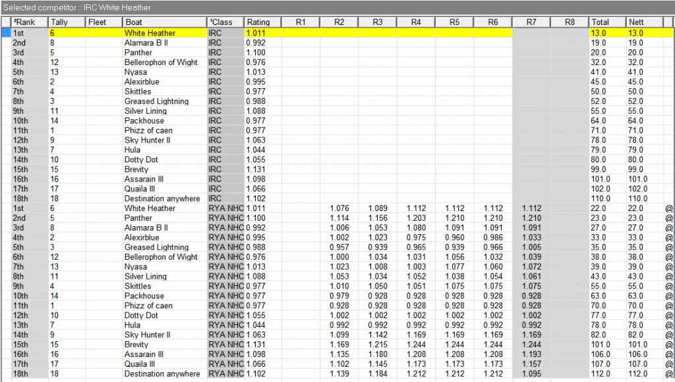The width and height of the screenshot is (675, 382).
Task: Click the @ marker on RYA NHC White Heather row
Action: [668, 208]
